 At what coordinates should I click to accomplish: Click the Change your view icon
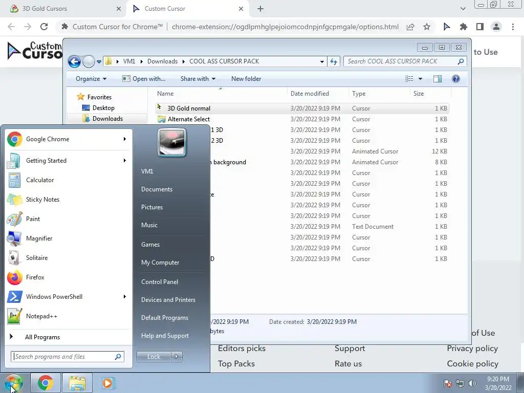point(409,79)
